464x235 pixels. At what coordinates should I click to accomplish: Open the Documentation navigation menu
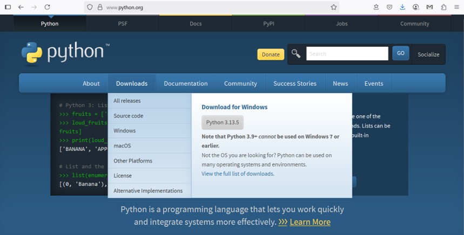pyautogui.click(x=186, y=84)
